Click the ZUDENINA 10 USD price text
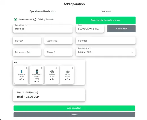The height and width of the screenshot is (120, 147). click(21, 77)
